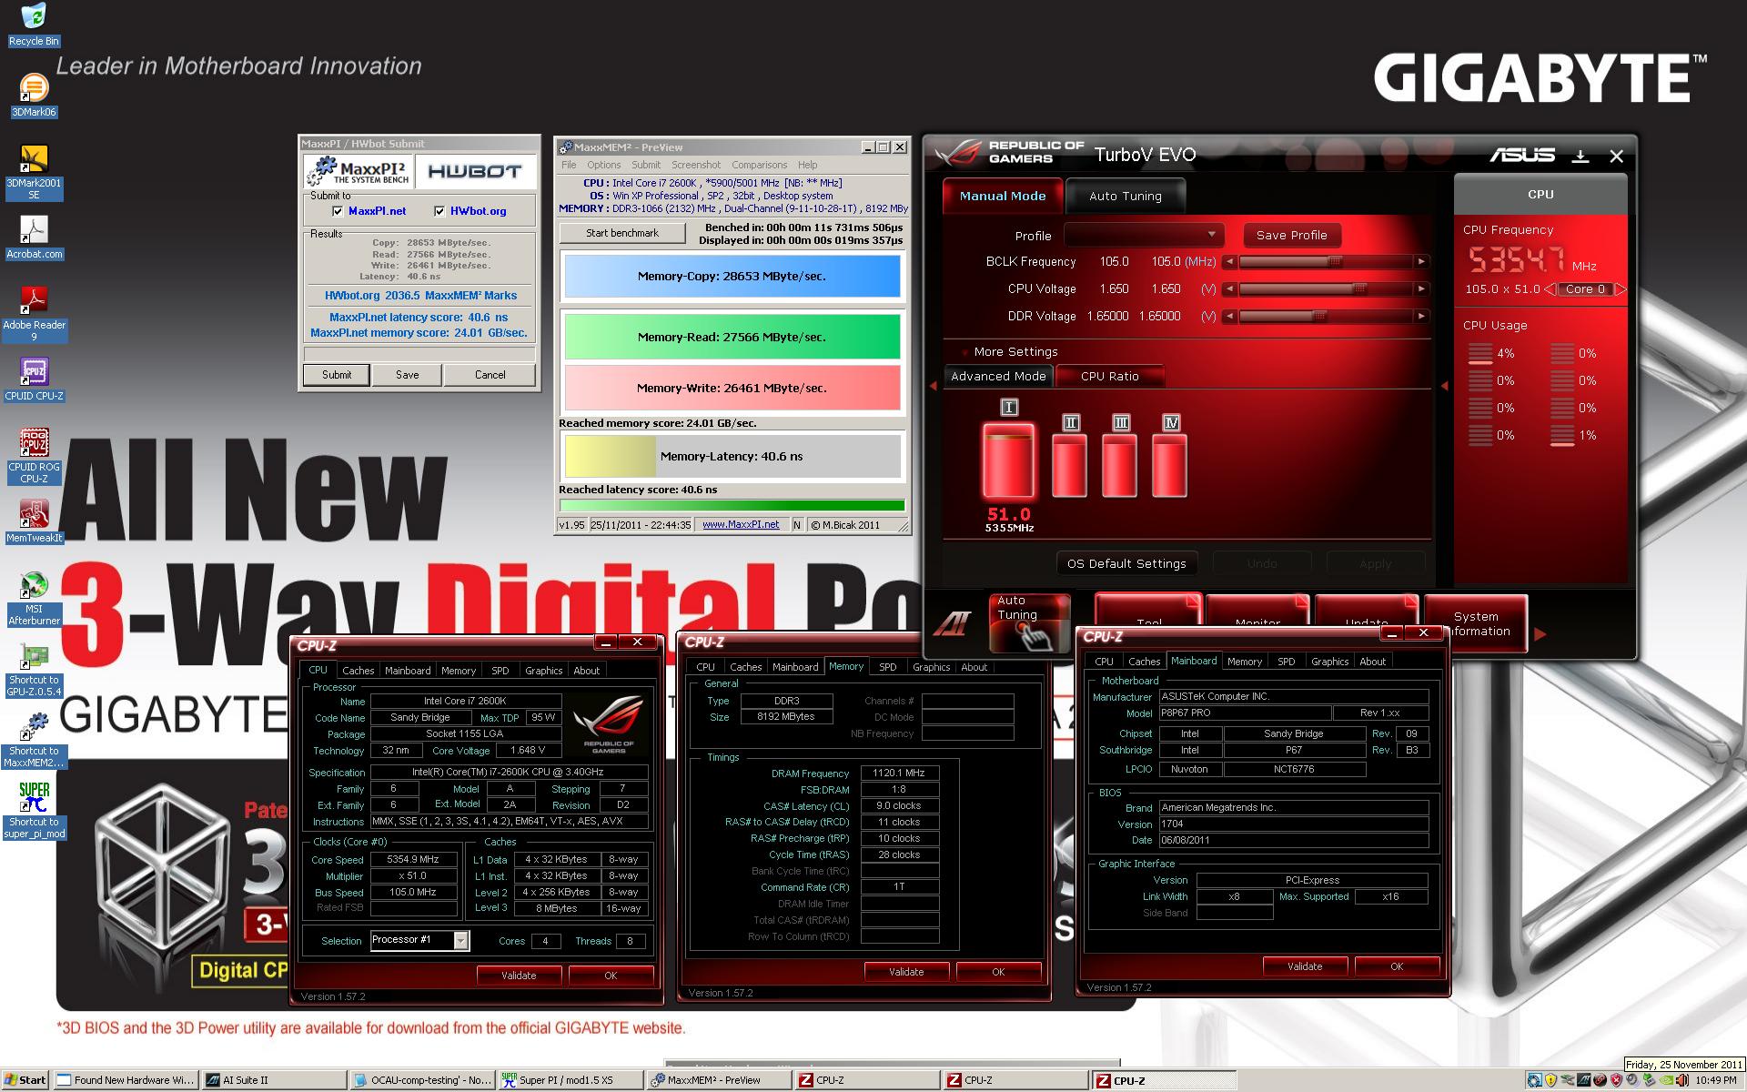Launch MemTweakIt desktop shortcut
1747x1092 pixels.
click(34, 521)
